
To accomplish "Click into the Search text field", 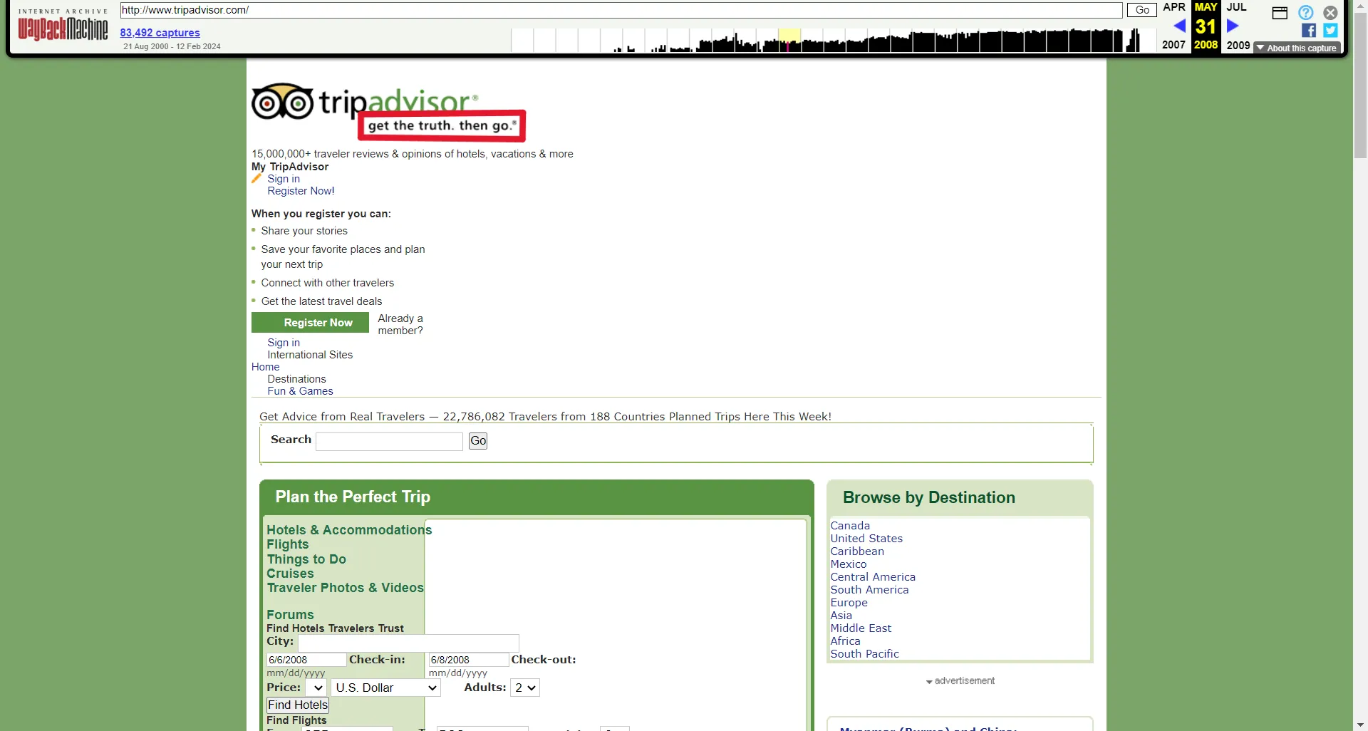I will (389, 442).
